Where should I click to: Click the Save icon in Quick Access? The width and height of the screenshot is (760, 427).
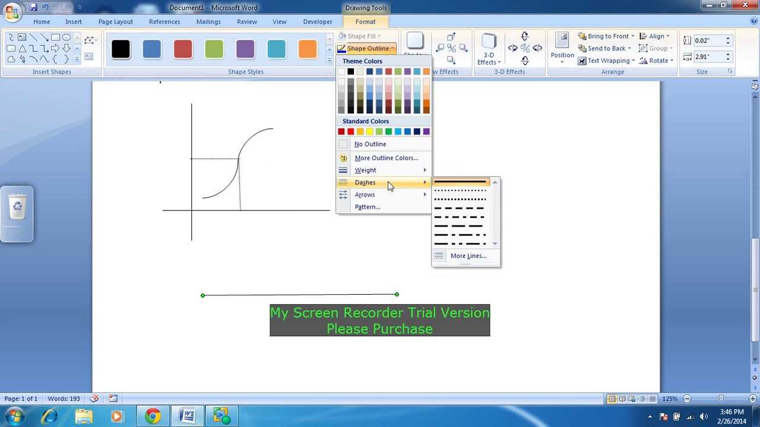33,7
